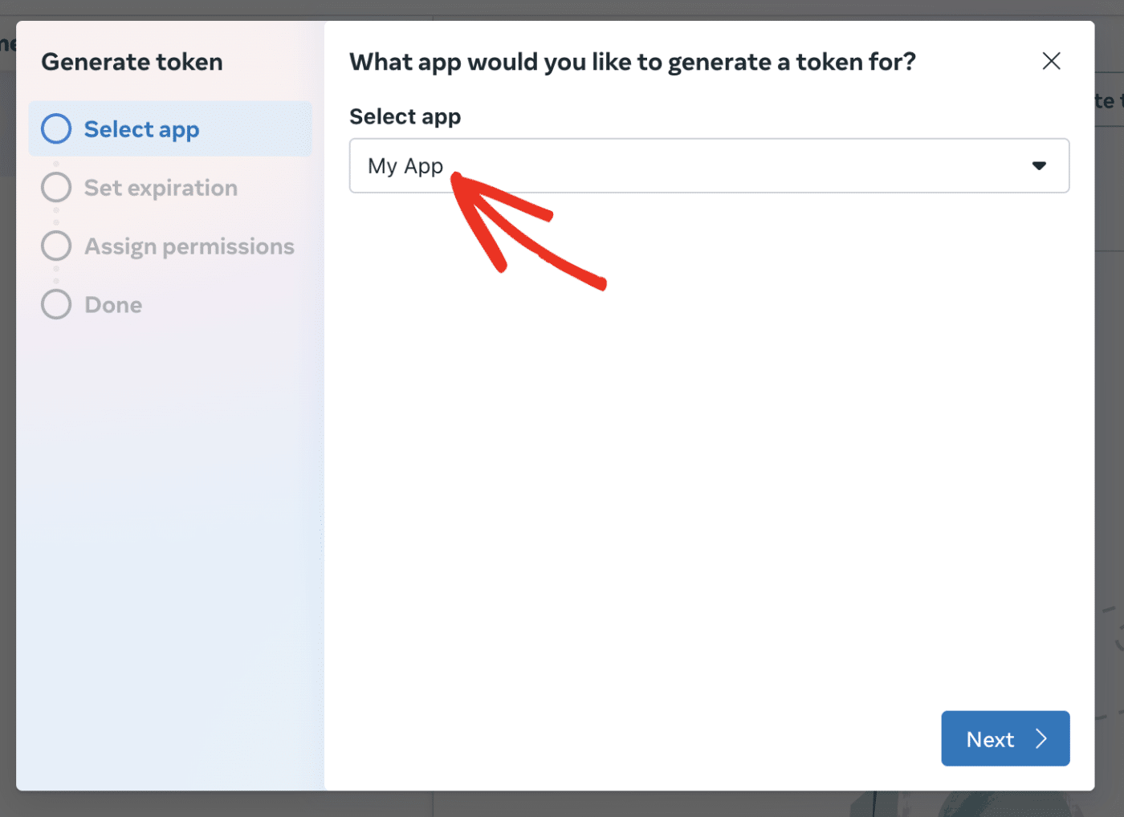Screen dimensions: 1124x817
Task: Click the My App text in the selector field
Action: click(x=405, y=166)
